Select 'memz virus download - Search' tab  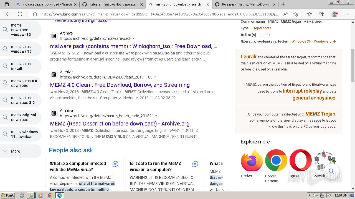[x=179, y=4]
